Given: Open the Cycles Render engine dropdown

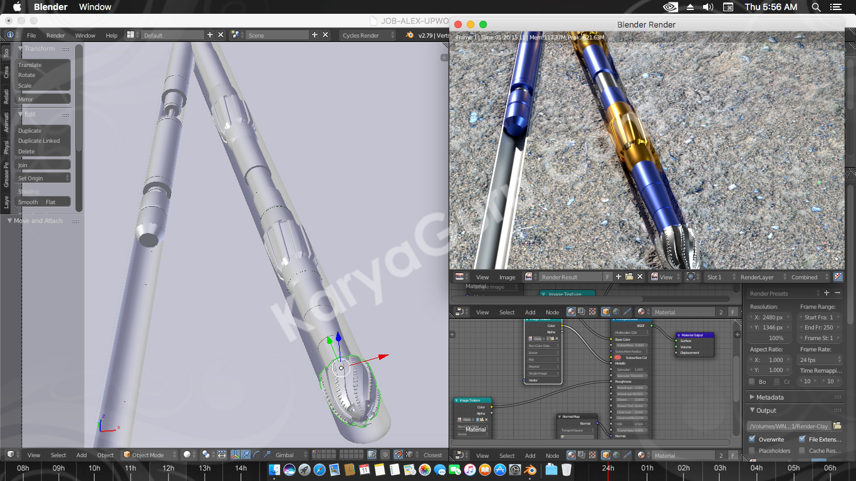Looking at the screenshot, I should pos(368,35).
